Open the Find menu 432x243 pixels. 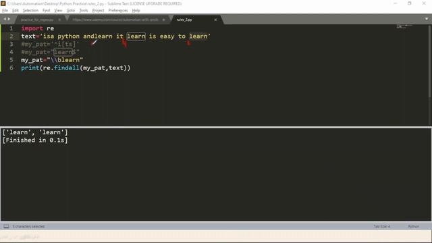click(47, 11)
